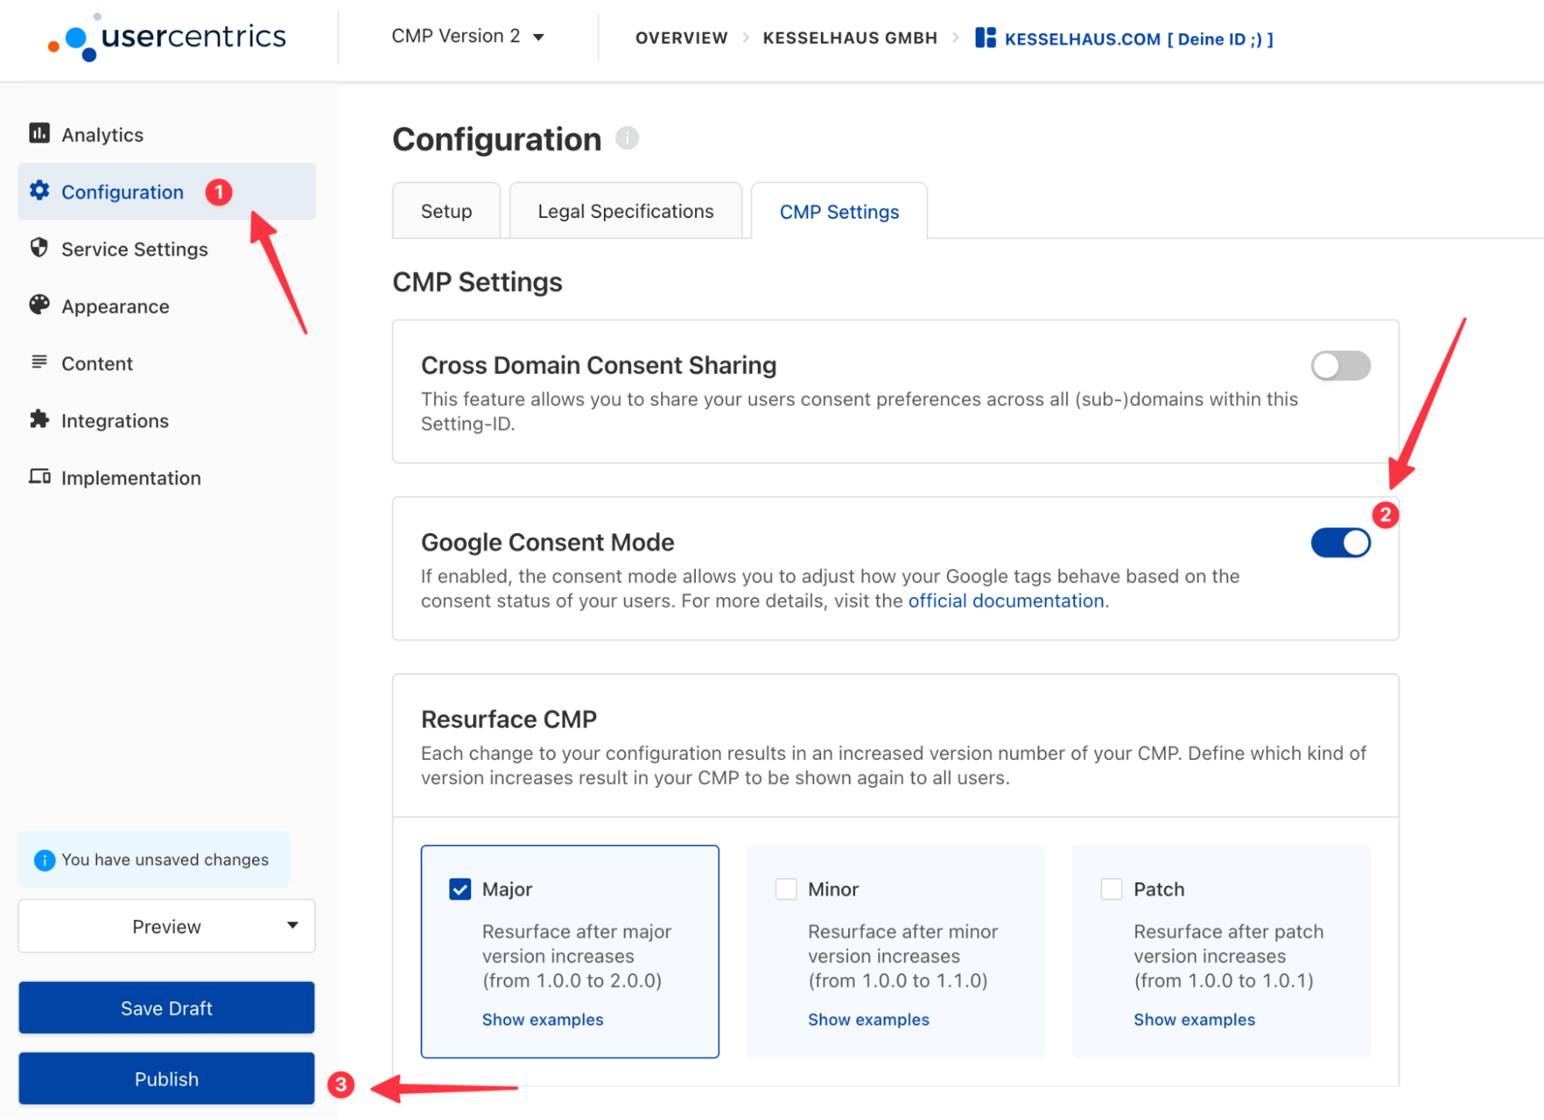Check the Minor resurface checkbox

point(786,889)
